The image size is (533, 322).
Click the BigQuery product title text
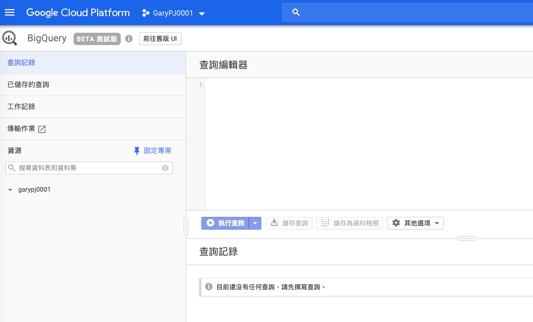[47, 39]
